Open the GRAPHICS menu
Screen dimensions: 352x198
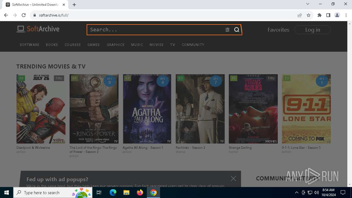[116, 45]
